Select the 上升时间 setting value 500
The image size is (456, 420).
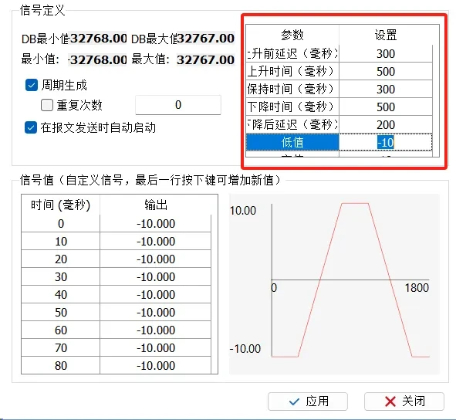(386, 72)
